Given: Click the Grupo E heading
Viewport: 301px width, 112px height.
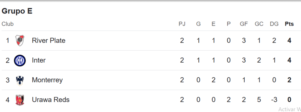Looking at the screenshot, I should [x=17, y=11].
